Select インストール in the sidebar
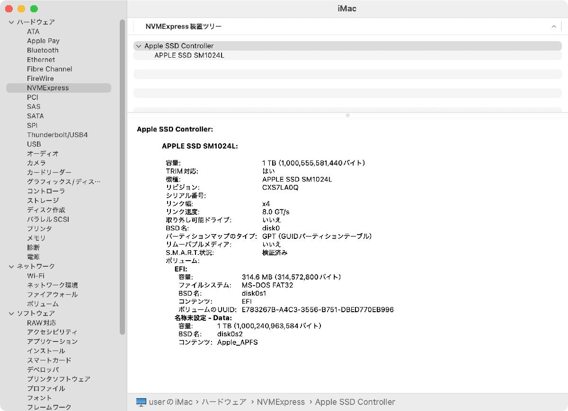568x411 pixels. point(46,351)
